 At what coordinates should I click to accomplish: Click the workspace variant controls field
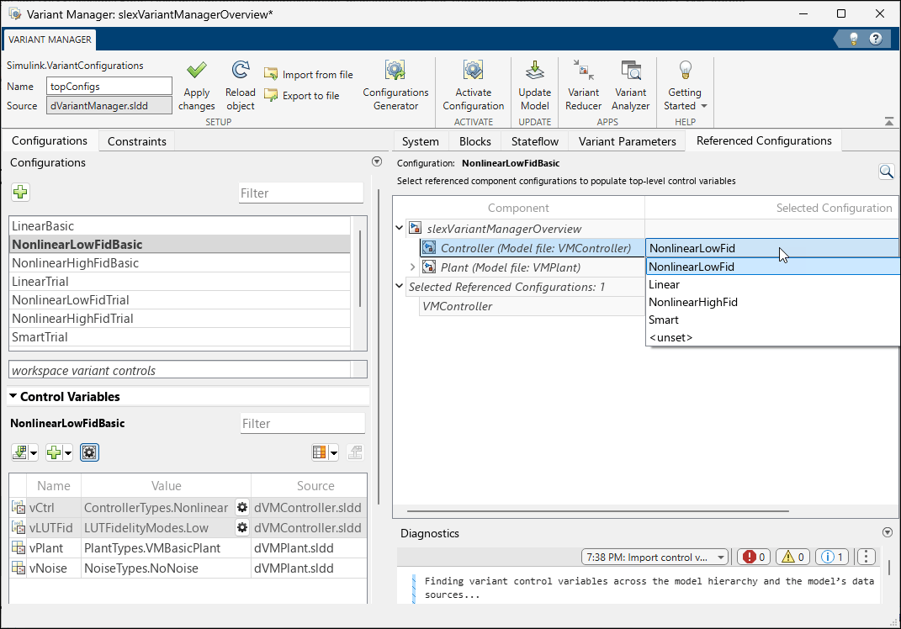(180, 370)
